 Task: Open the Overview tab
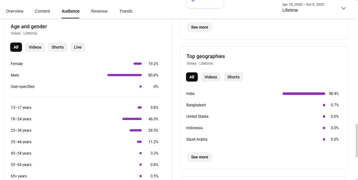pos(15,11)
